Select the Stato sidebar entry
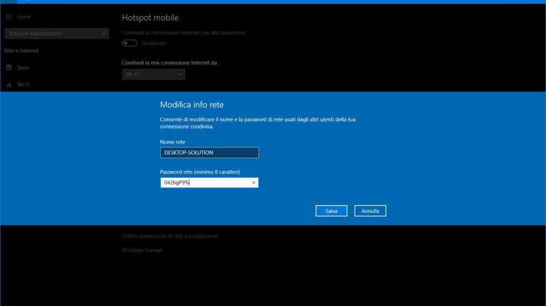 [23, 68]
